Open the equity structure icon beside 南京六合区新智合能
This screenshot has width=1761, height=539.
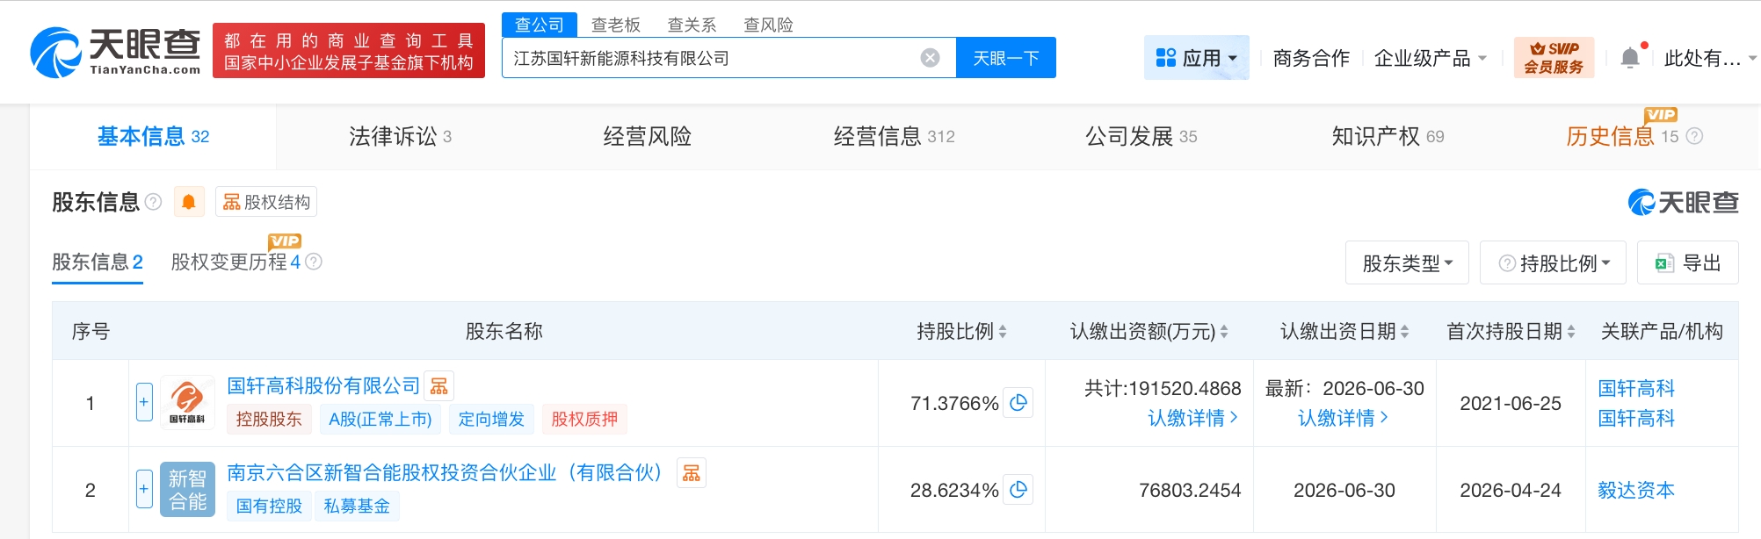(x=692, y=473)
